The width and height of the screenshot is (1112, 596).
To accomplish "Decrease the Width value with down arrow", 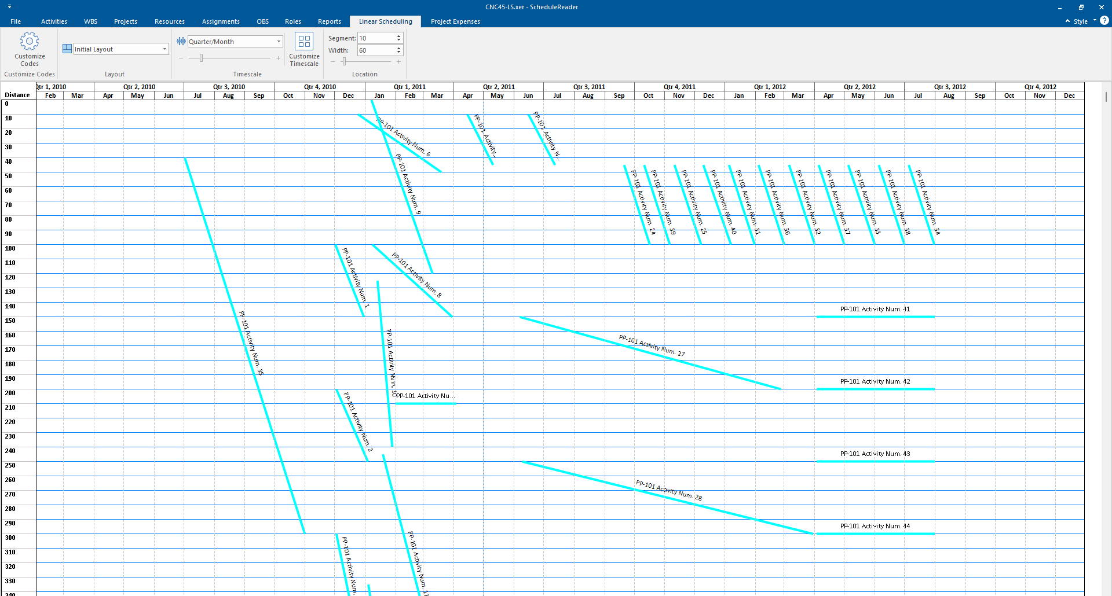I will coord(398,53).
